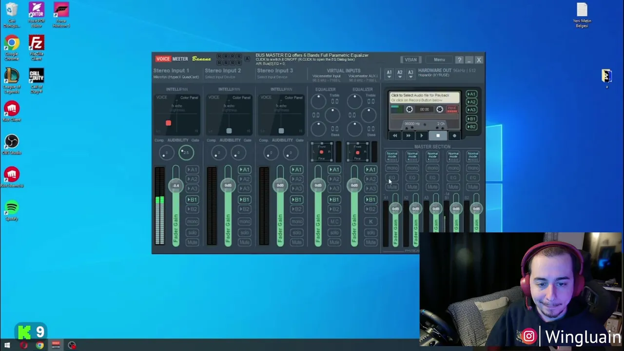Toggle cassette B1 output routing
The height and width of the screenshot is (351, 624).
471,119
